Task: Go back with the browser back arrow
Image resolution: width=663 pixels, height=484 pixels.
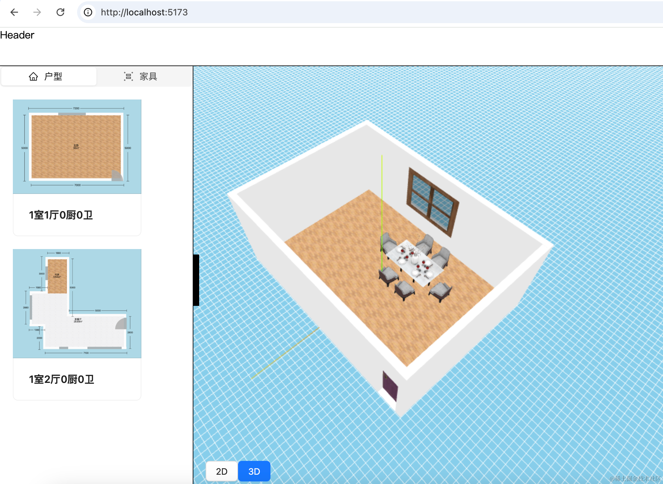Action: pos(14,12)
